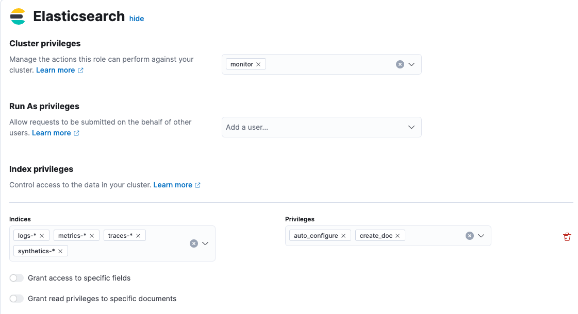The width and height of the screenshot is (578, 314).
Task: Clear all cluster privileges with the clear icon
Action: (401, 64)
